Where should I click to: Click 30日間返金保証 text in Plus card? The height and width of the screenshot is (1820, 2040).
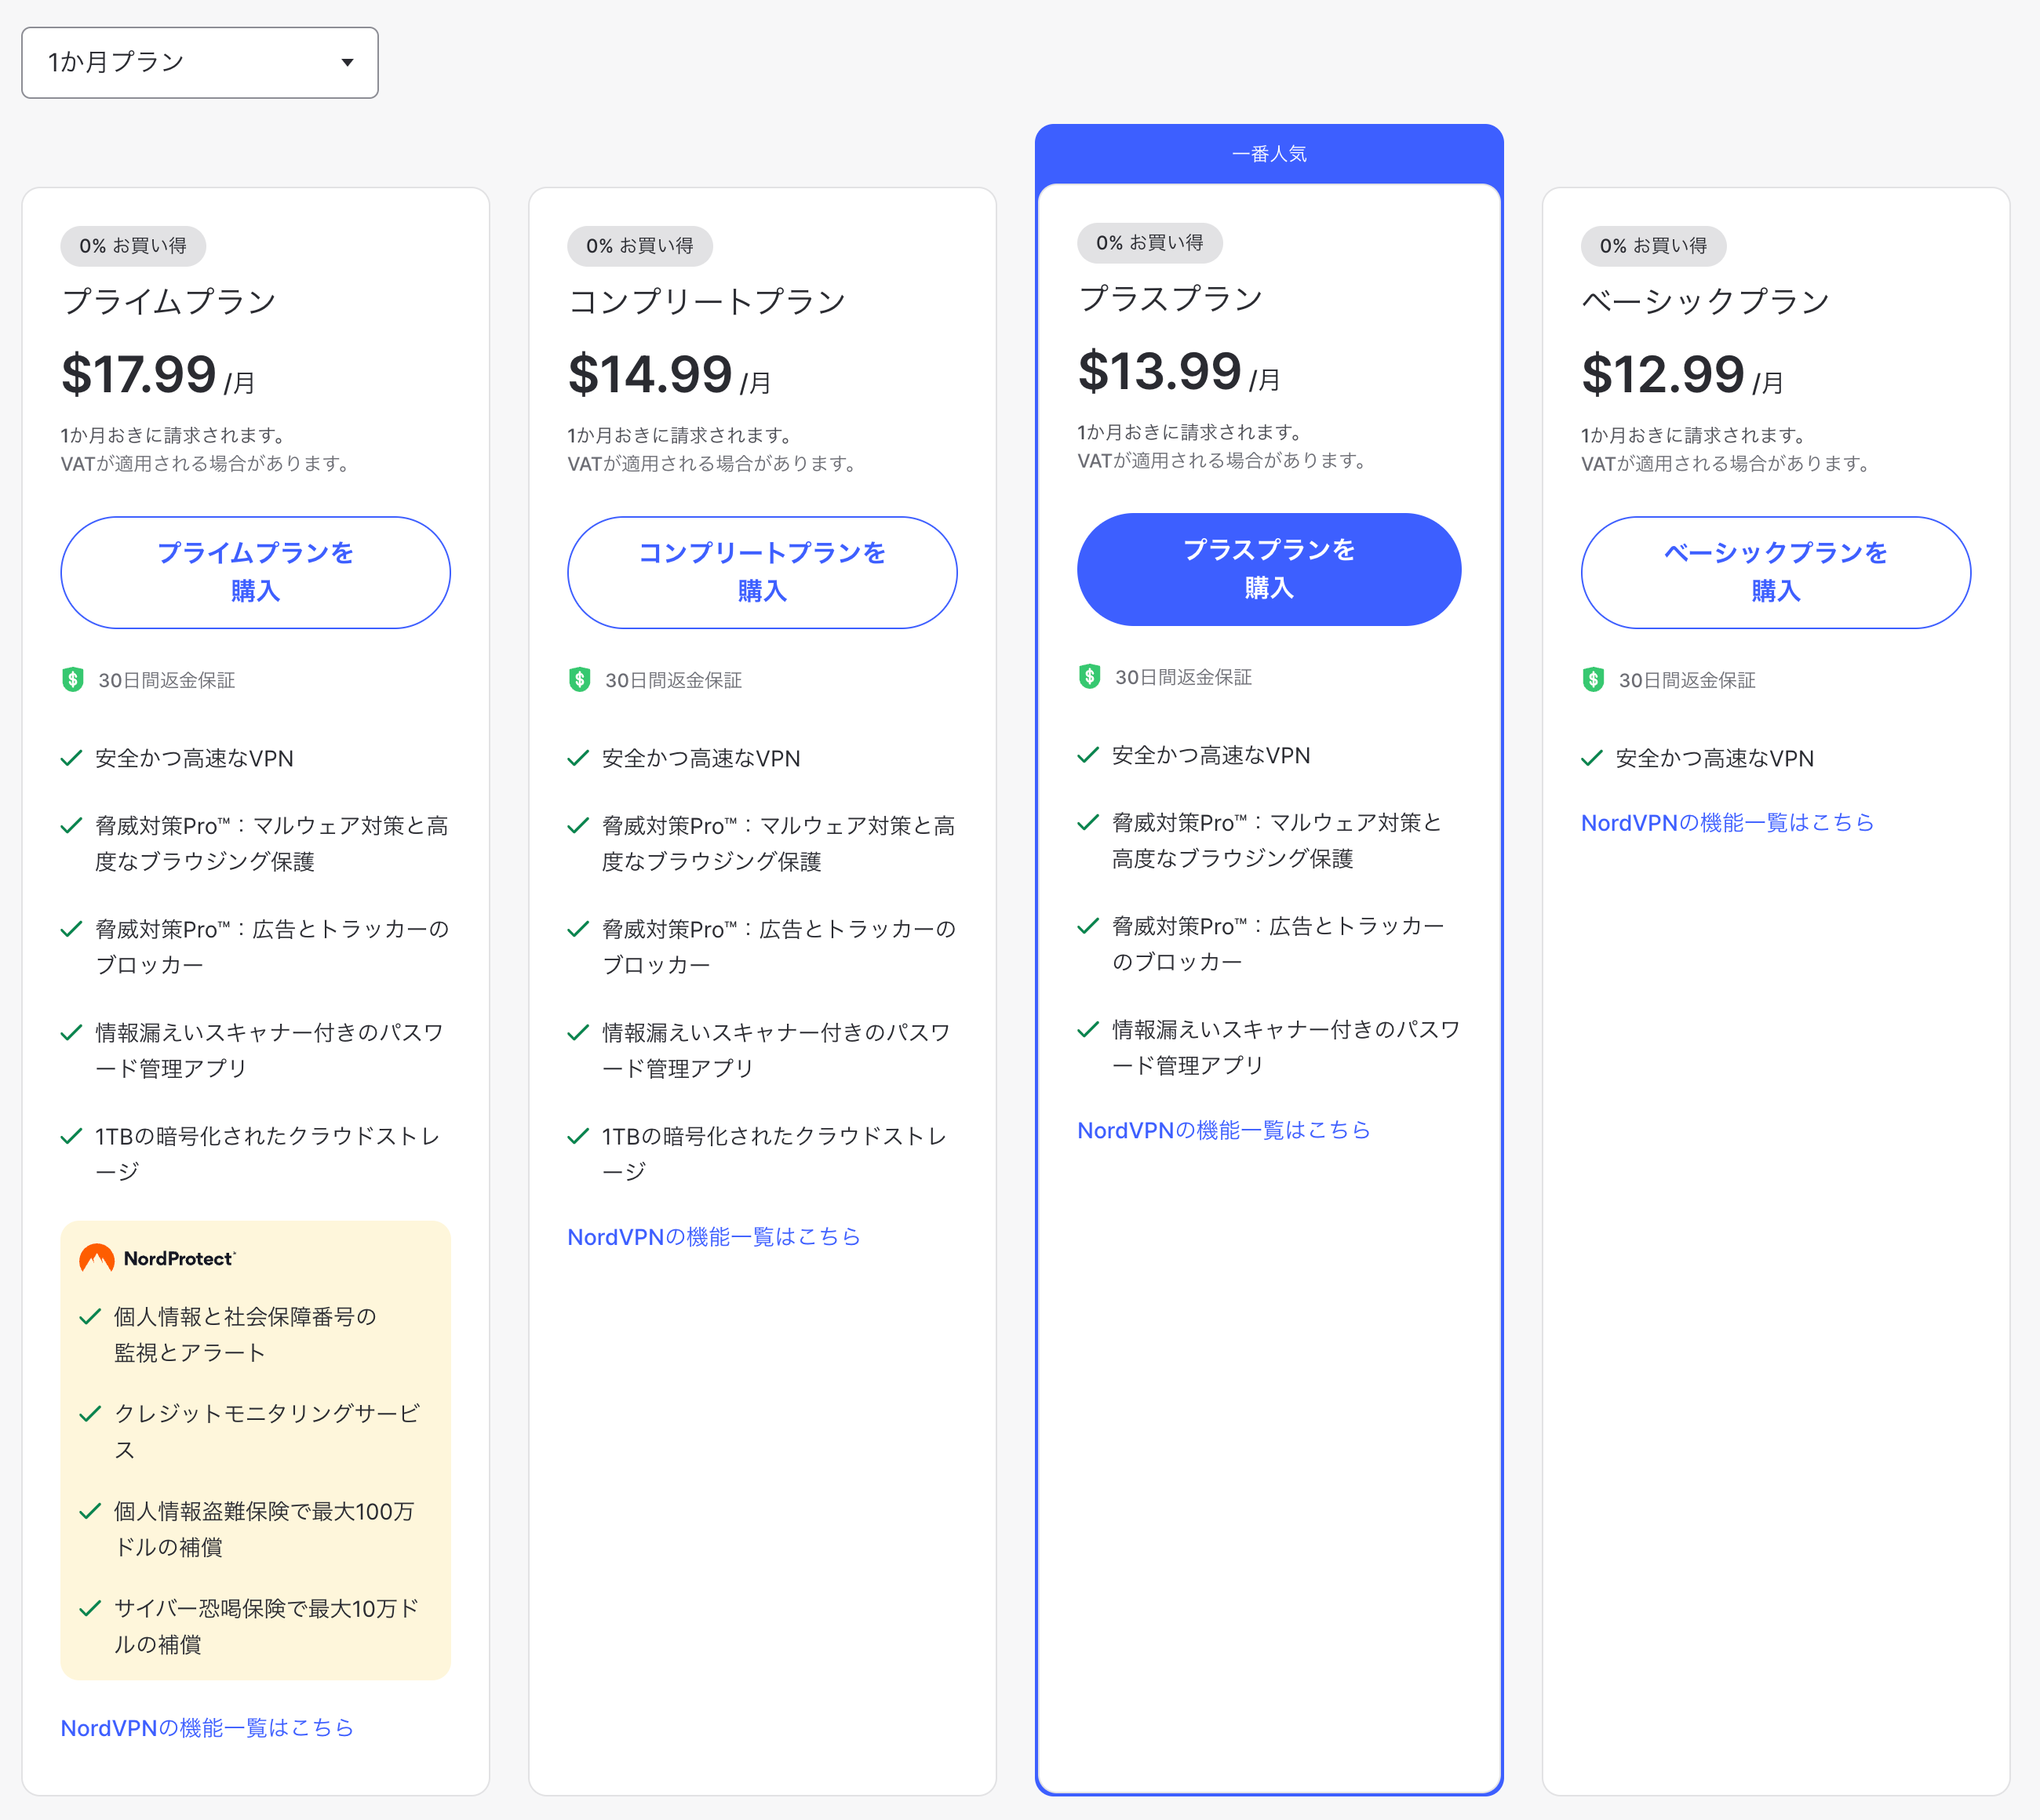(1184, 677)
